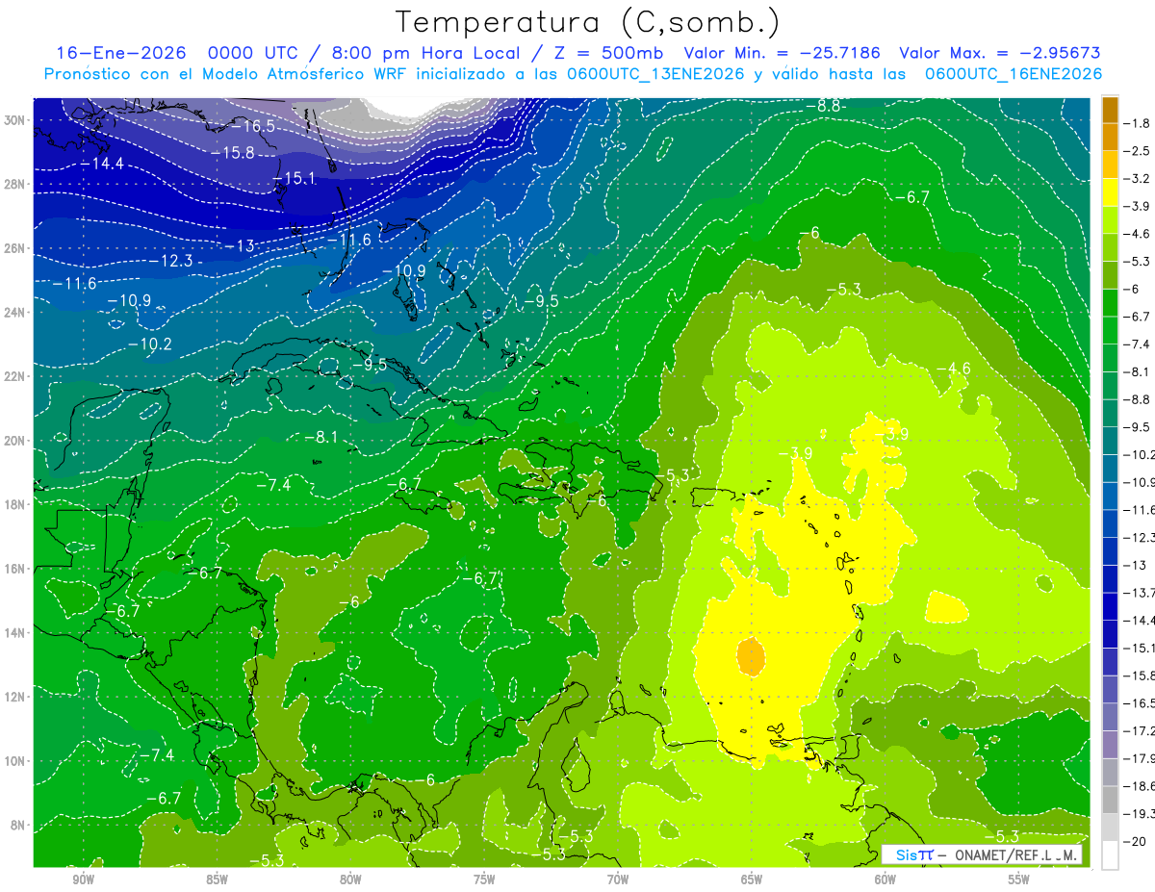Select the 'Valor Min. = -25.7186' text
Viewport: 1155px width, 892px height.
783,53
